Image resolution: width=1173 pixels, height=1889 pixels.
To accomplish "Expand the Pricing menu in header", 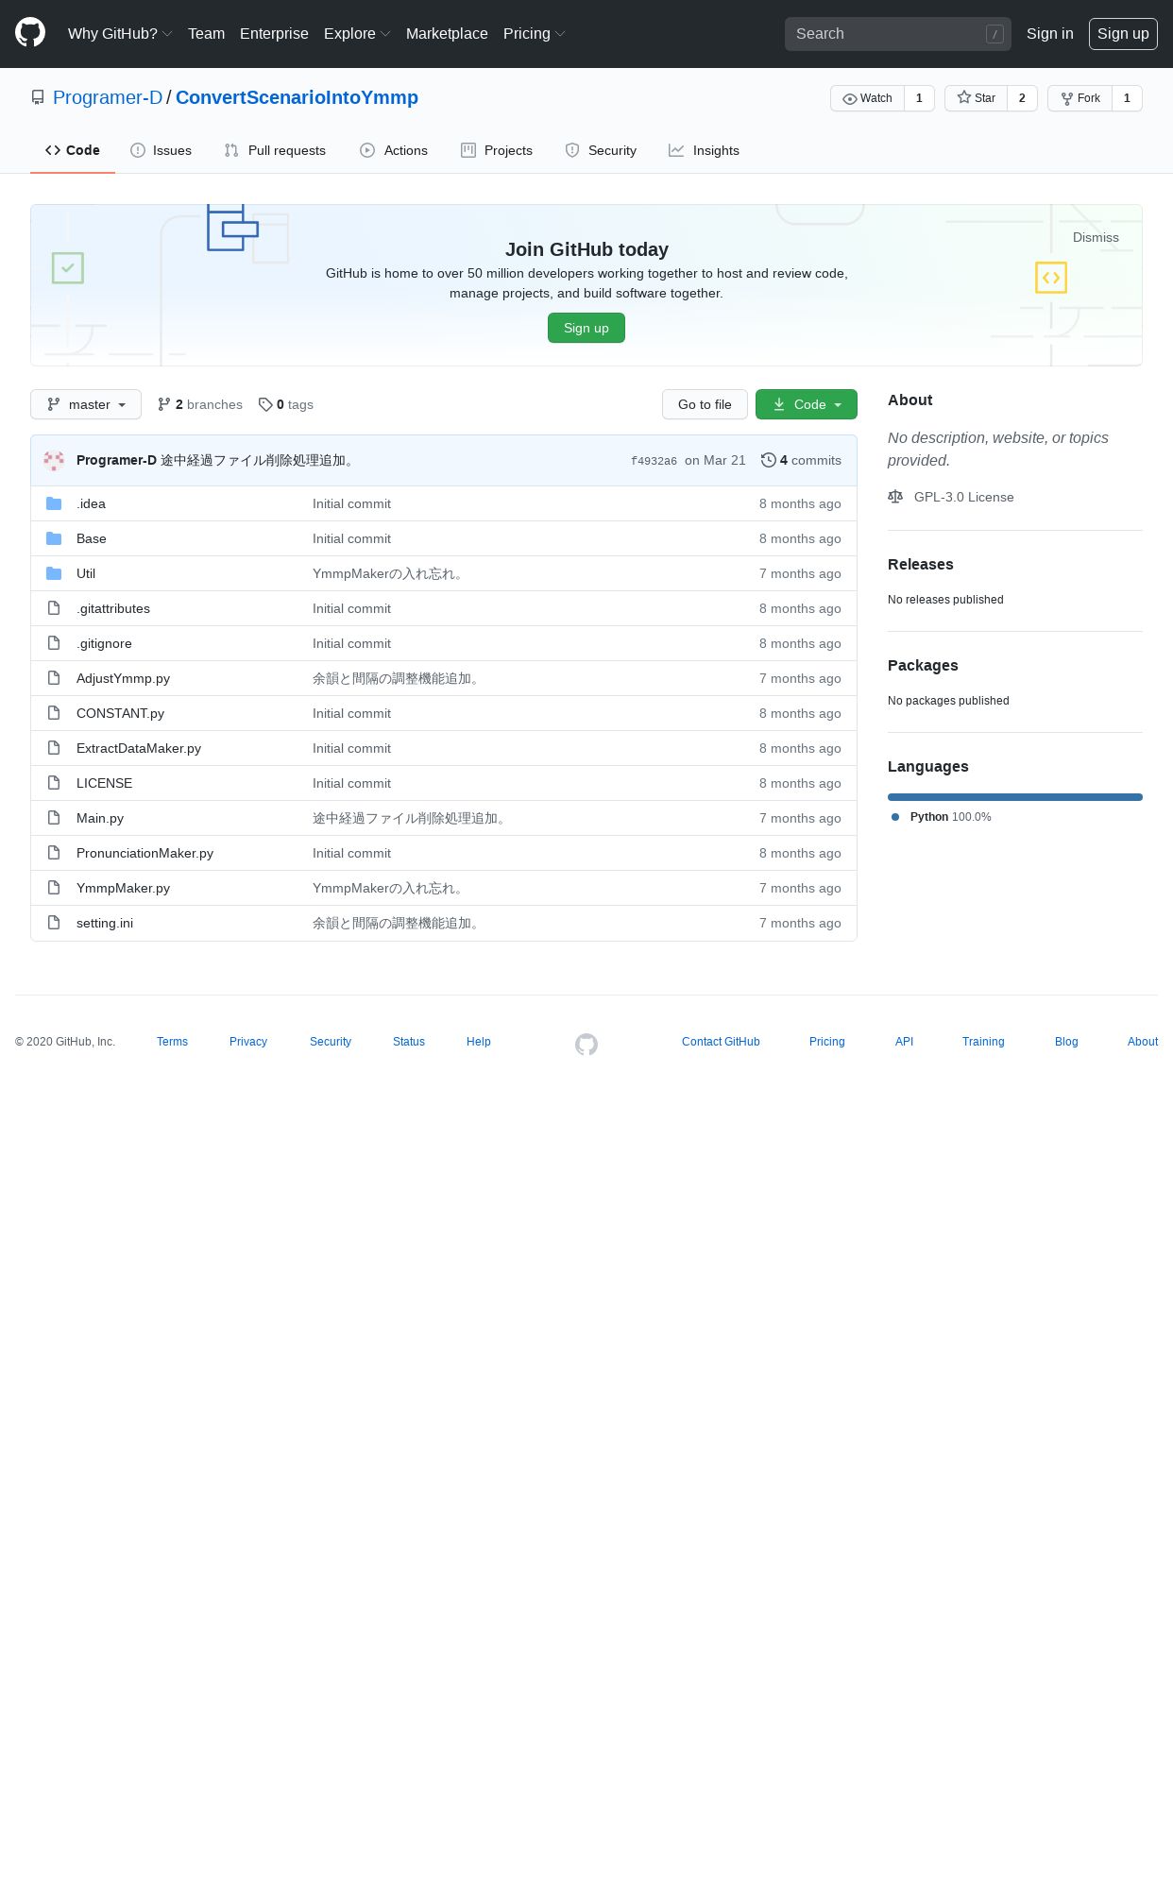I will coord(535,34).
